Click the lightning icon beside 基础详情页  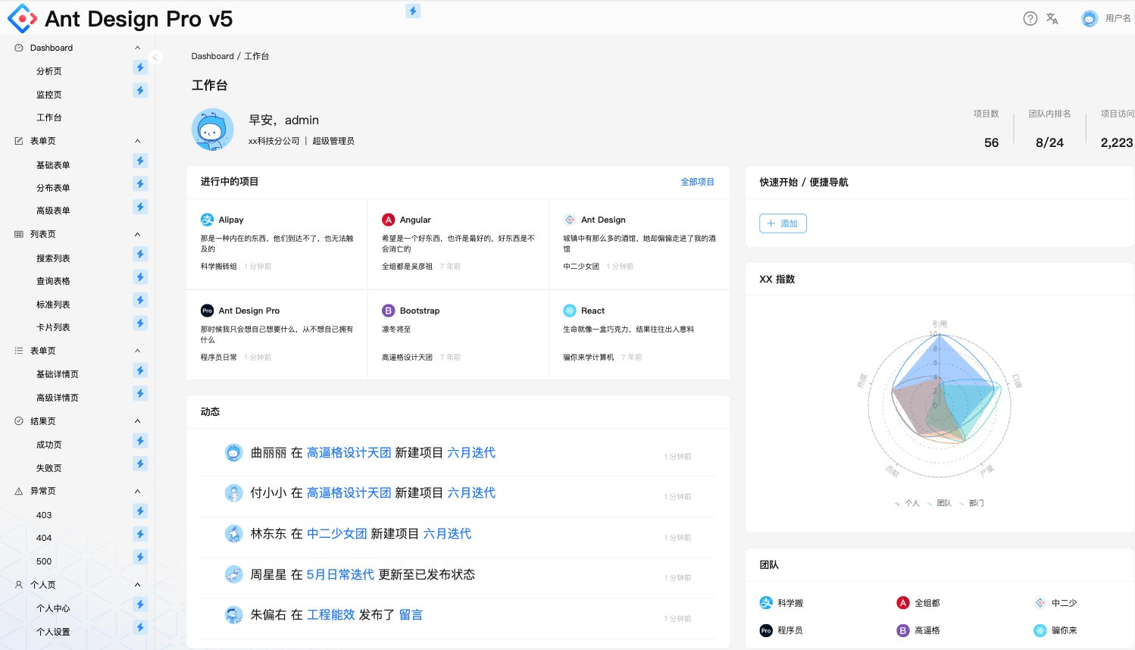coord(140,370)
